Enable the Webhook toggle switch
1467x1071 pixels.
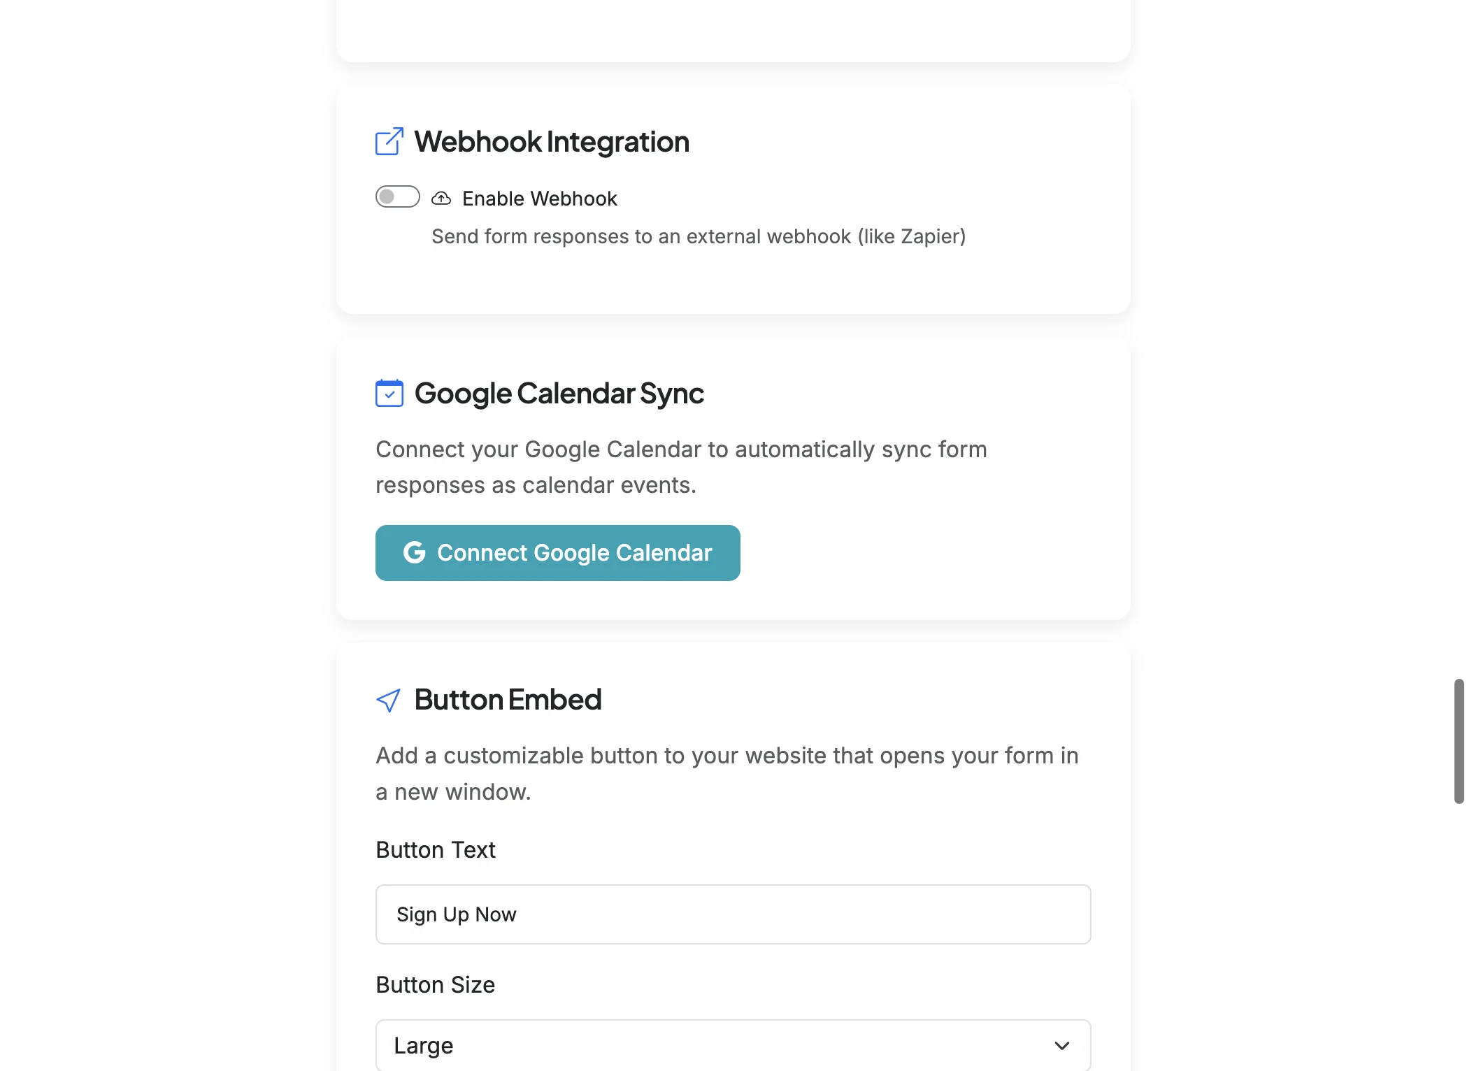[397, 196]
